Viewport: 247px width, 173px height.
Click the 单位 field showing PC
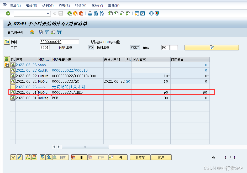pyautogui.click(x=165, y=48)
